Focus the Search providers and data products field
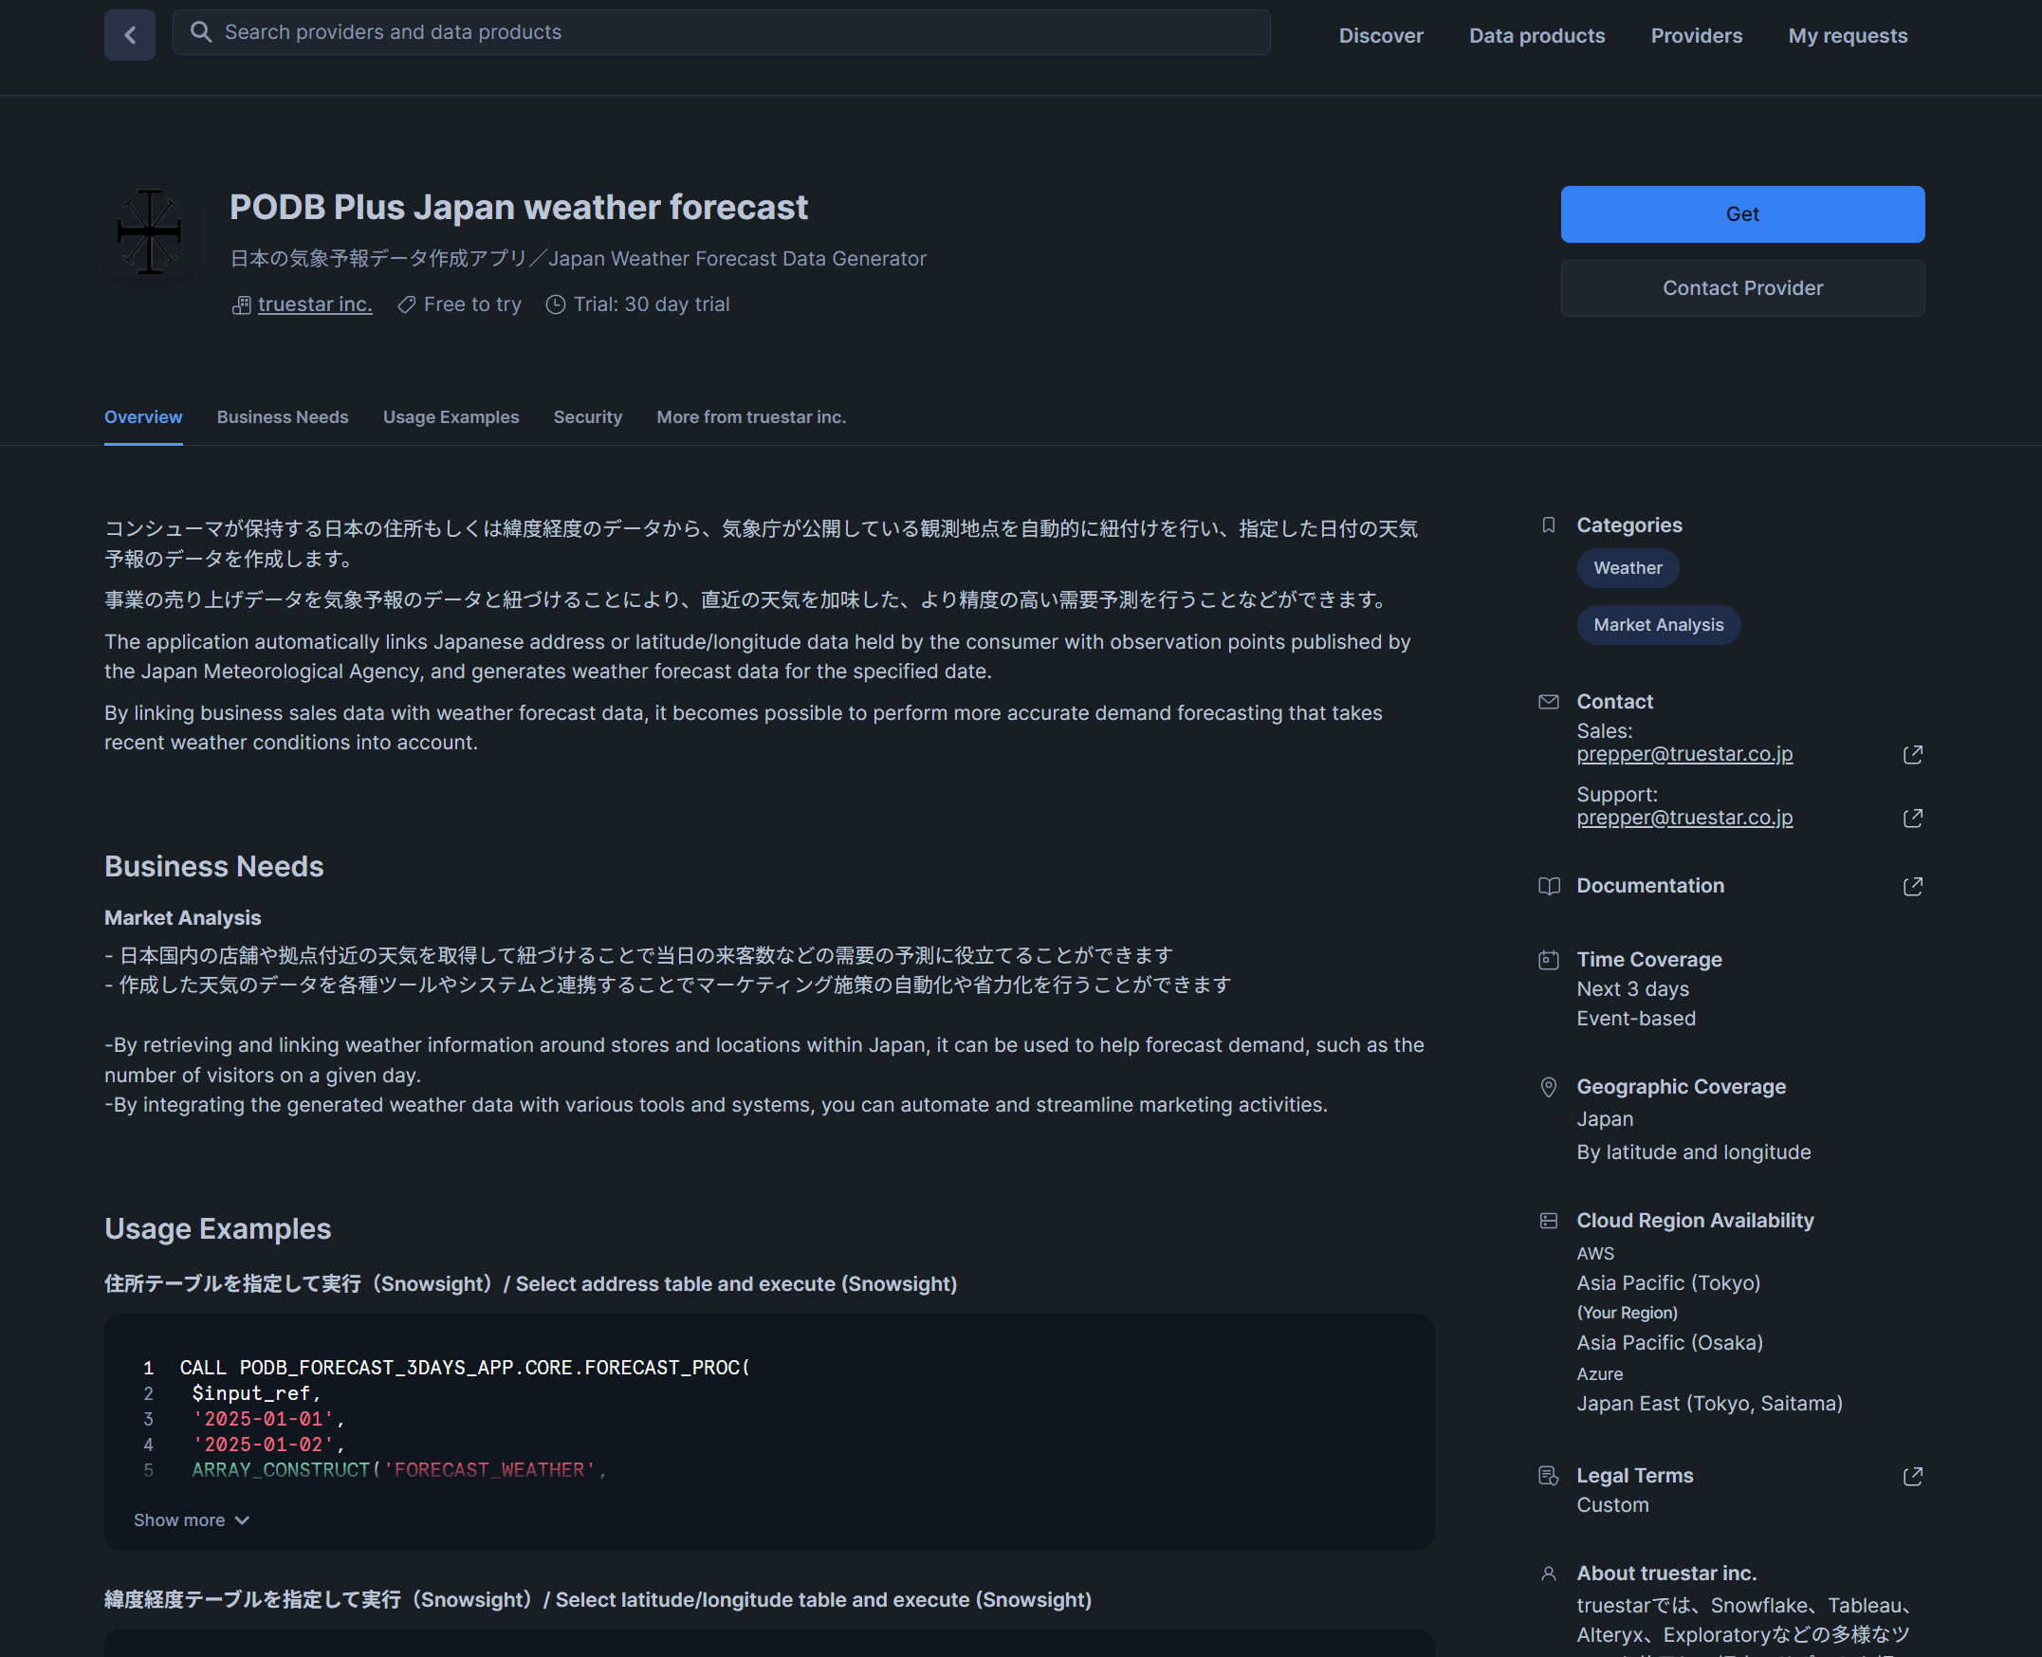 tap(722, 32)
